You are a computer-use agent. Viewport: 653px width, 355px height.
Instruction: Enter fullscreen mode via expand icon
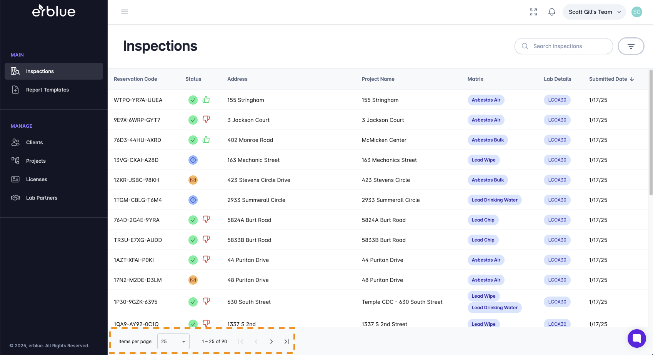tap(533, 12)
